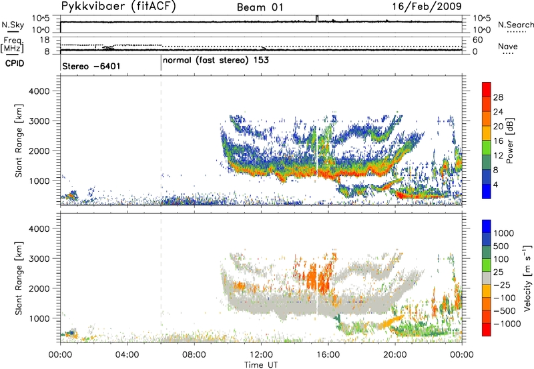The height and width of the screenshot is (369, 534).
Task: Click the grey segment of the velocity color bar
Action: tap(487, 278)
